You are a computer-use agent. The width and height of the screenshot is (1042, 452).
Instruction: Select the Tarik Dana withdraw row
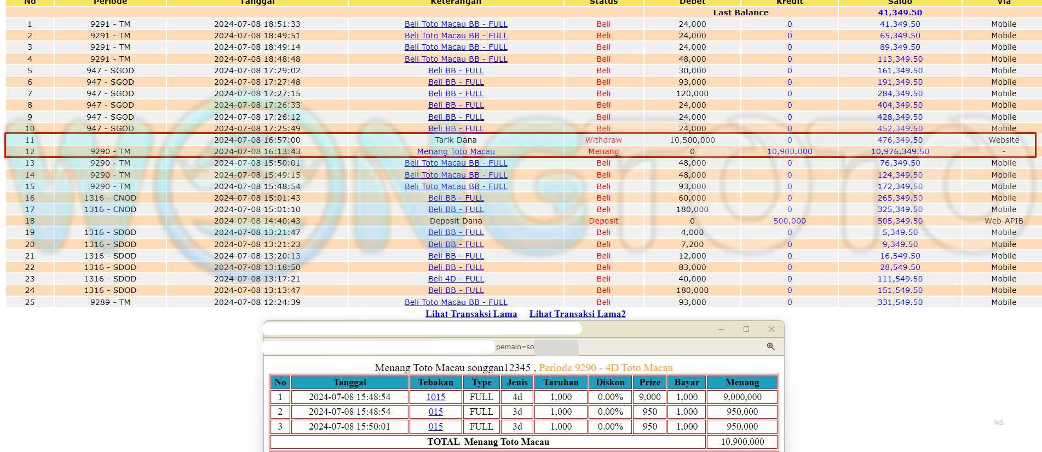456,140
